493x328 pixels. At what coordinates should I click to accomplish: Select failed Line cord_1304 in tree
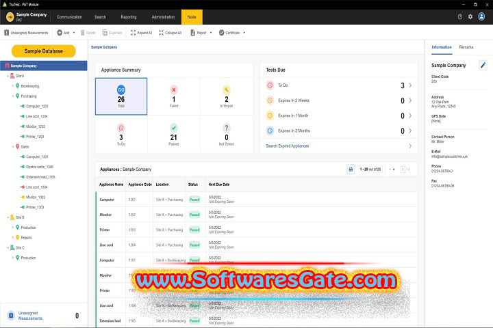34,187
